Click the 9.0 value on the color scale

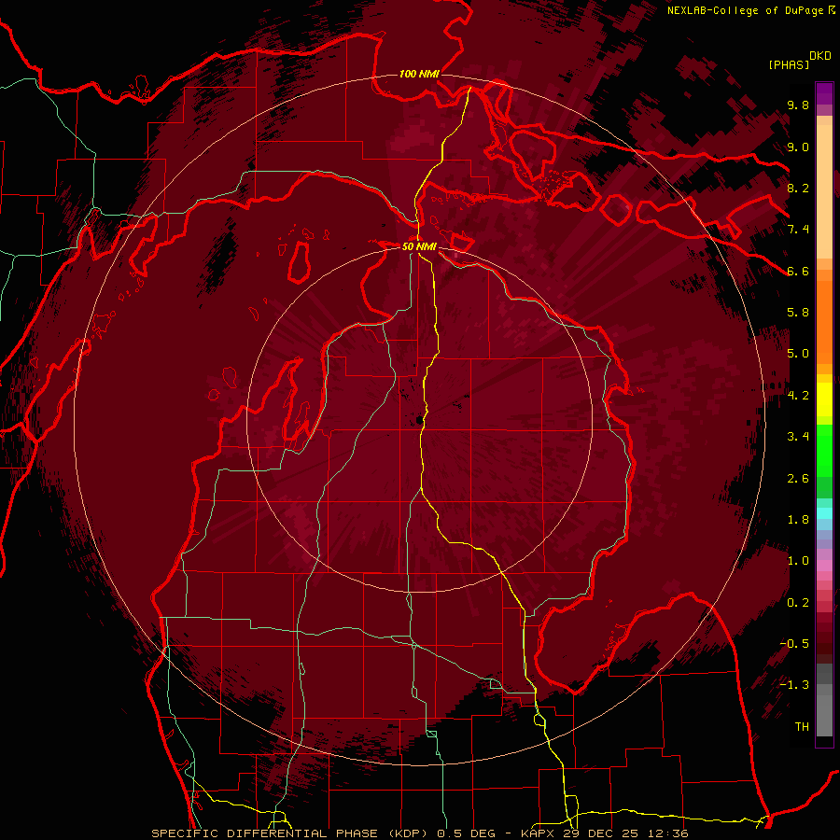(798, 147)
